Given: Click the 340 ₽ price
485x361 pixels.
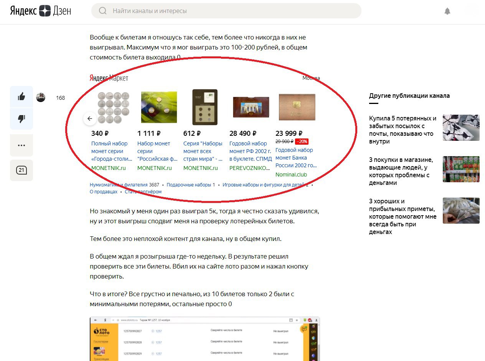Looking at the screenshot, I should tap(100, 134).
